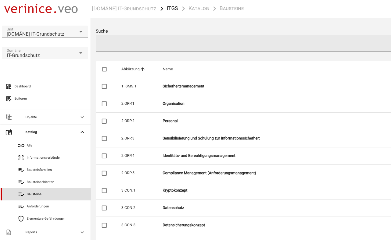Open the Unit dropdown

45,32
